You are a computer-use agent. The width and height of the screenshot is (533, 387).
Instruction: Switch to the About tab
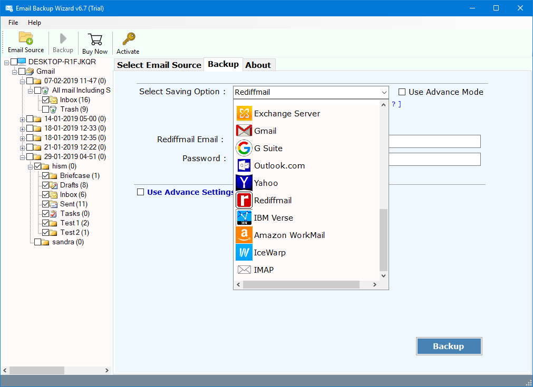click(258, 65)
